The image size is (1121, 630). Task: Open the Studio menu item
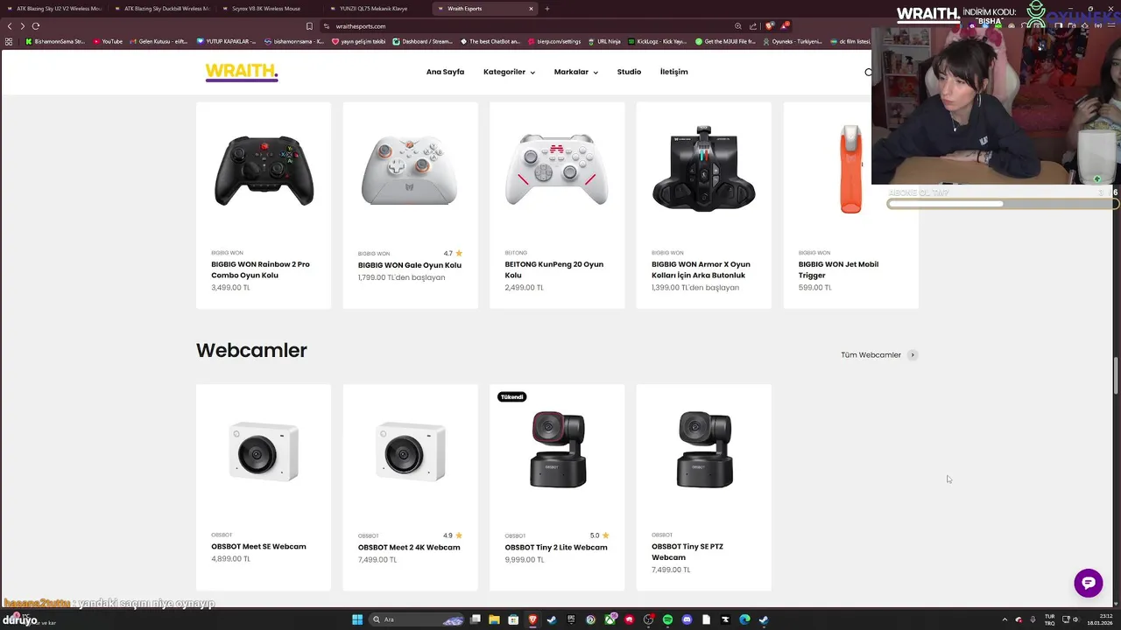629,72
